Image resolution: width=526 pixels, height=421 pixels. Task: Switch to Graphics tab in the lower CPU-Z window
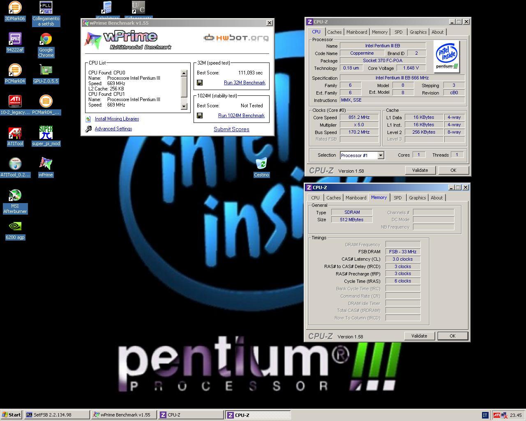click(417, 198)
